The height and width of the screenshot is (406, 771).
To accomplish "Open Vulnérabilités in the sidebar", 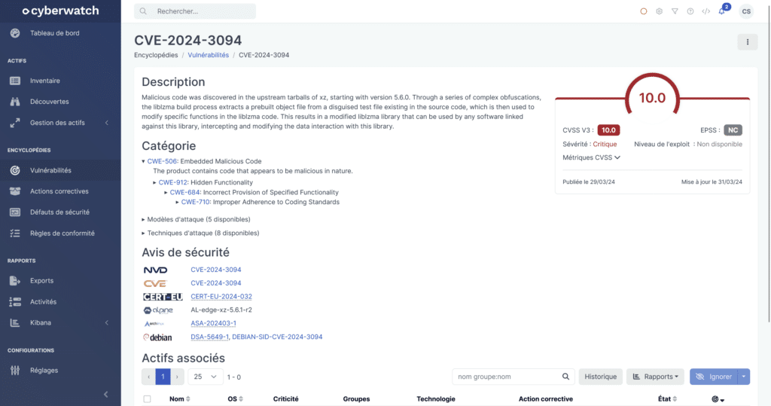I will (50, 170).
